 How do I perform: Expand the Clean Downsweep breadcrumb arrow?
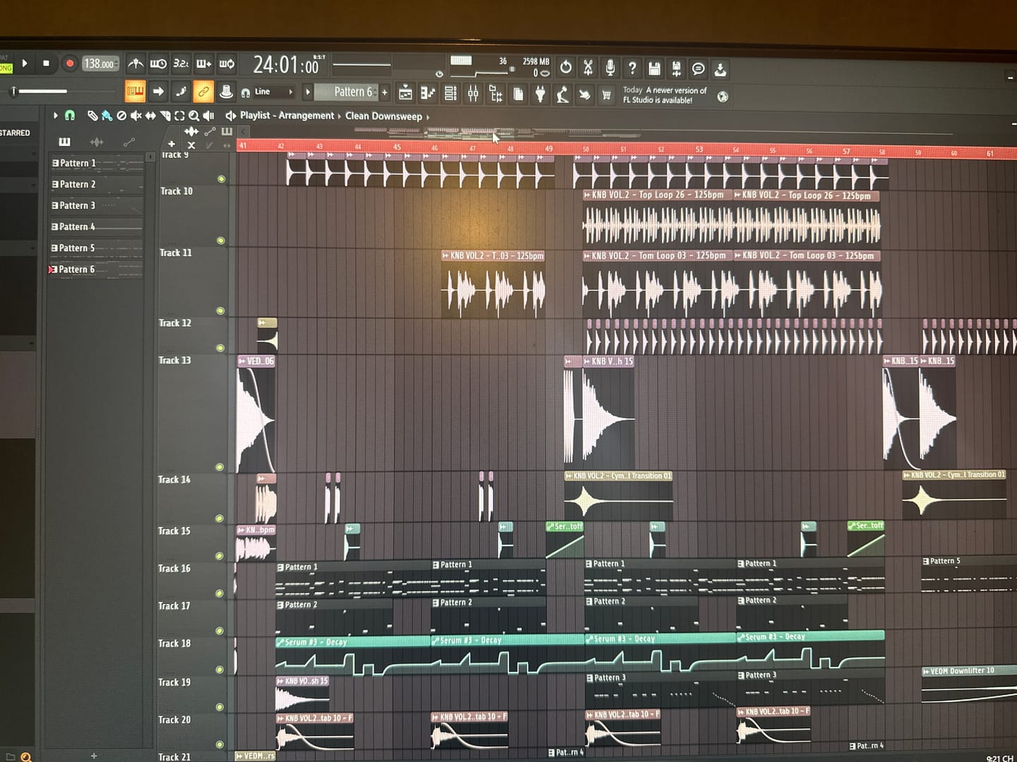428,117
